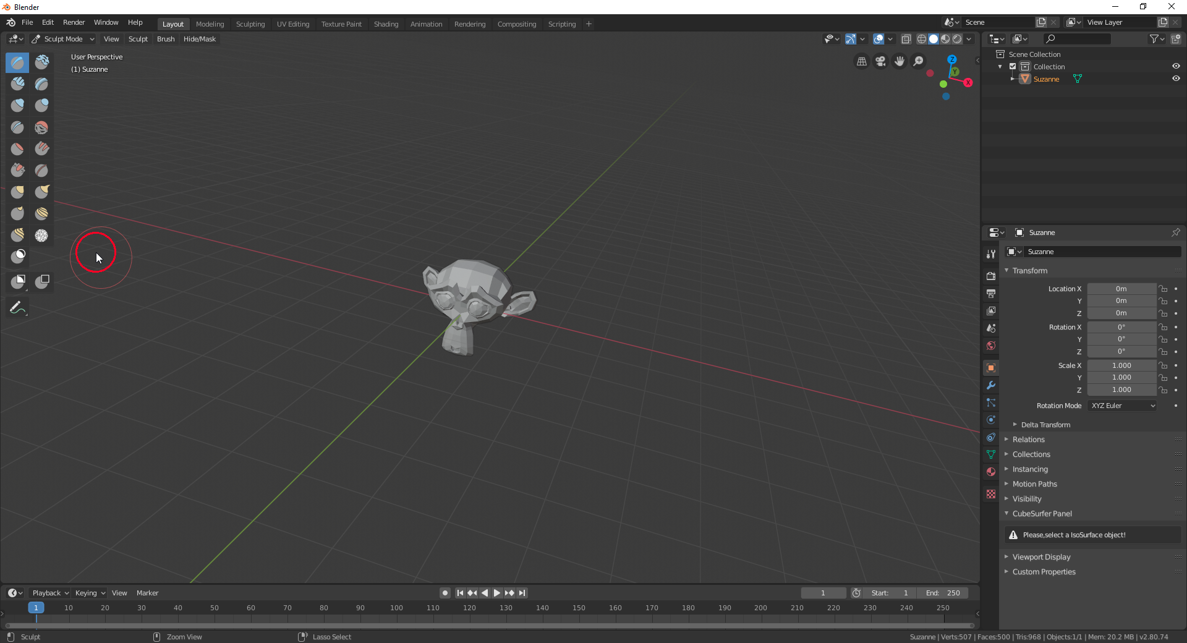Select the Rotate brush tool
This screenshot has width=1187, height=643.
(17, 236)
